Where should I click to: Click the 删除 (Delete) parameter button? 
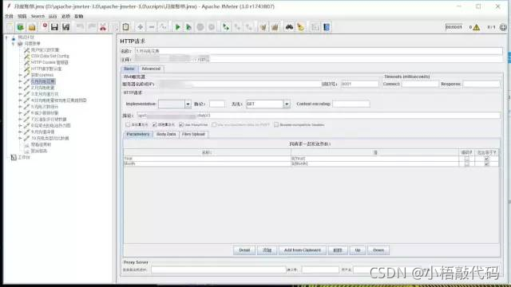338,250
